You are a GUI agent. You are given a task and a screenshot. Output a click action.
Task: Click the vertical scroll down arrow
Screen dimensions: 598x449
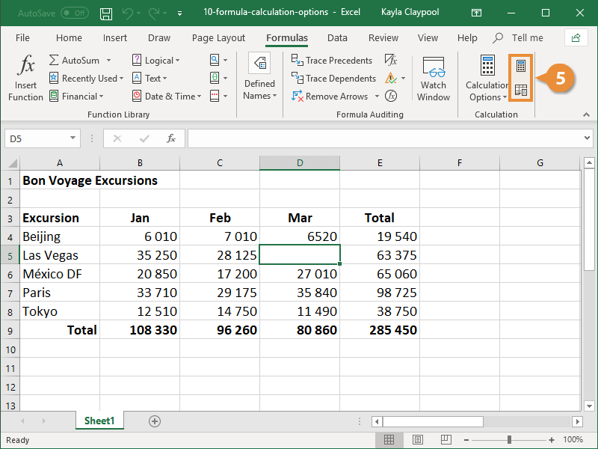589,406
